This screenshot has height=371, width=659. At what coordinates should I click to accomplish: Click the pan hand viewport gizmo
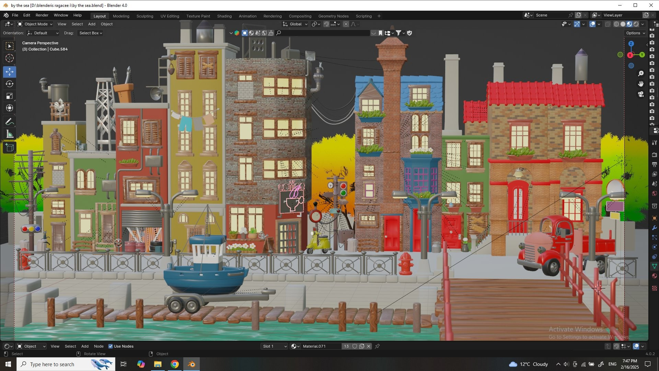(x=641, y=84)
